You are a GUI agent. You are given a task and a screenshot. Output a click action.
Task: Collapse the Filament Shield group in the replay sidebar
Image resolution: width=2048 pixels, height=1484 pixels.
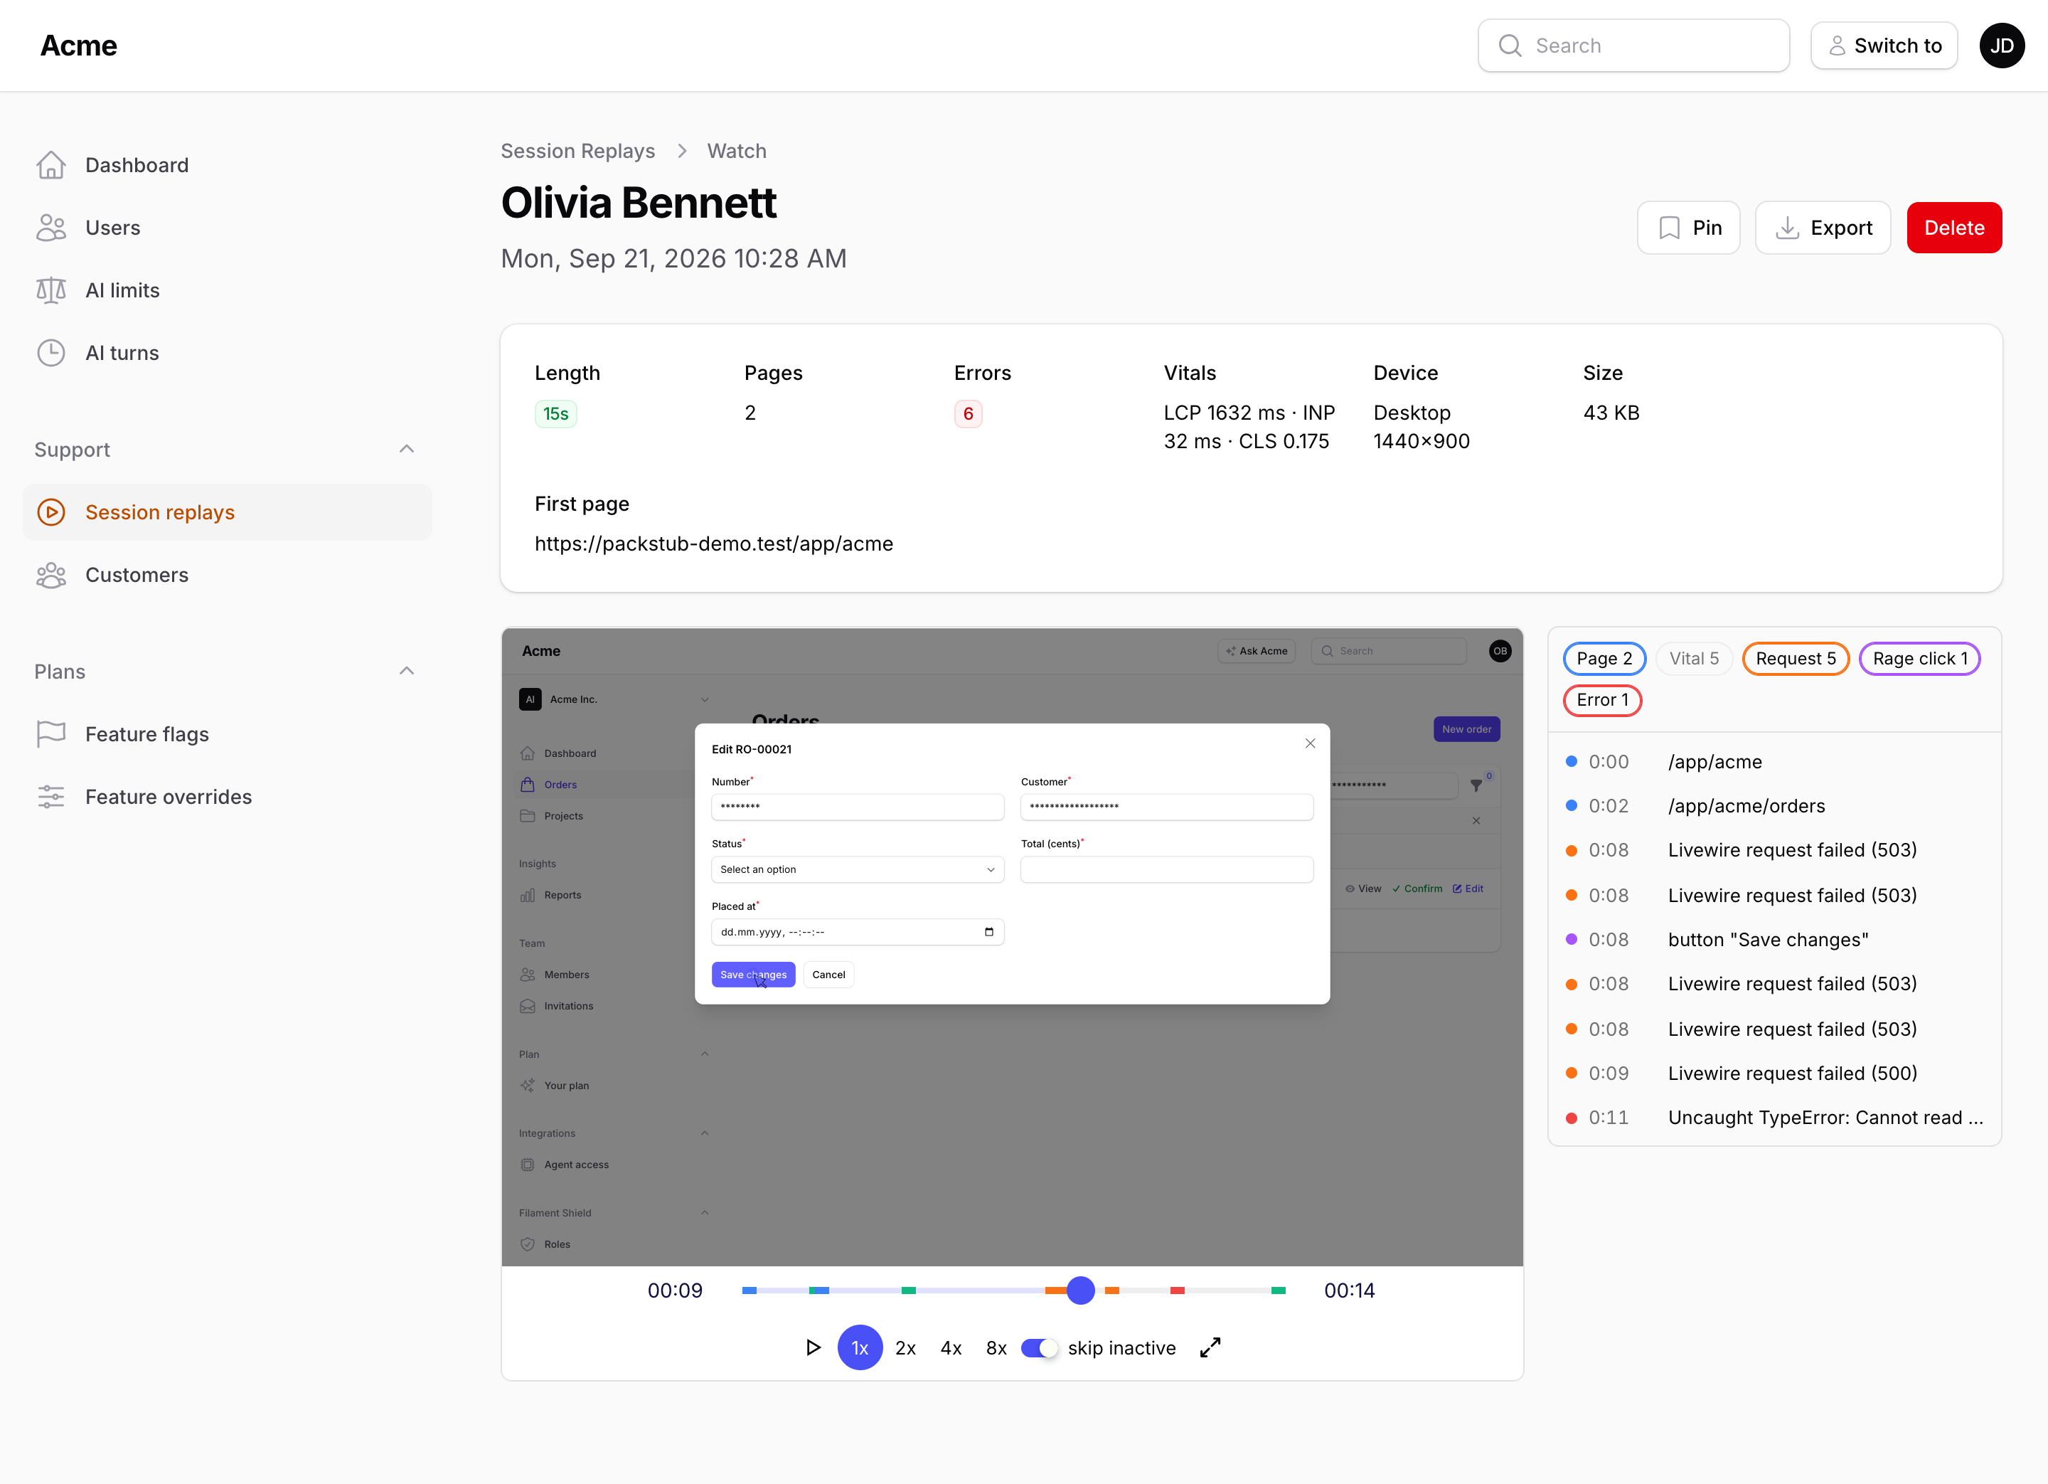704,1212
